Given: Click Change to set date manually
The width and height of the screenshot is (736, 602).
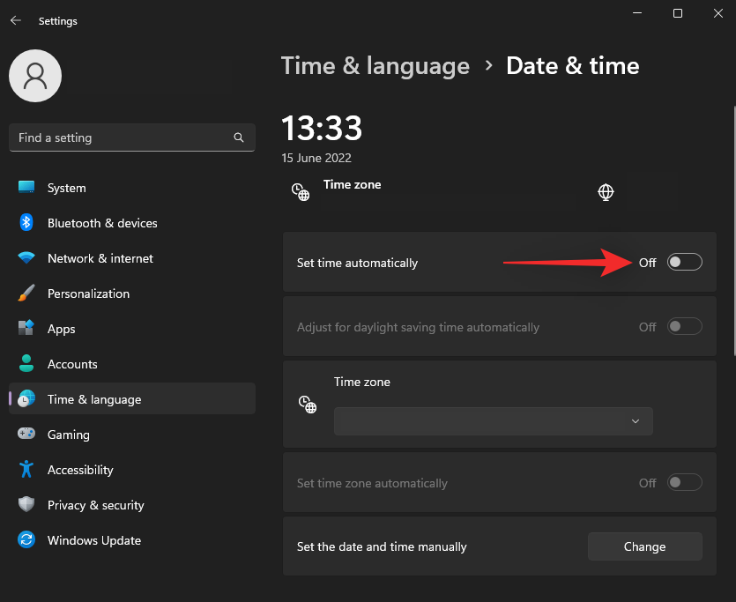Looking at the screenshot, I should click(x=644, y=546).
